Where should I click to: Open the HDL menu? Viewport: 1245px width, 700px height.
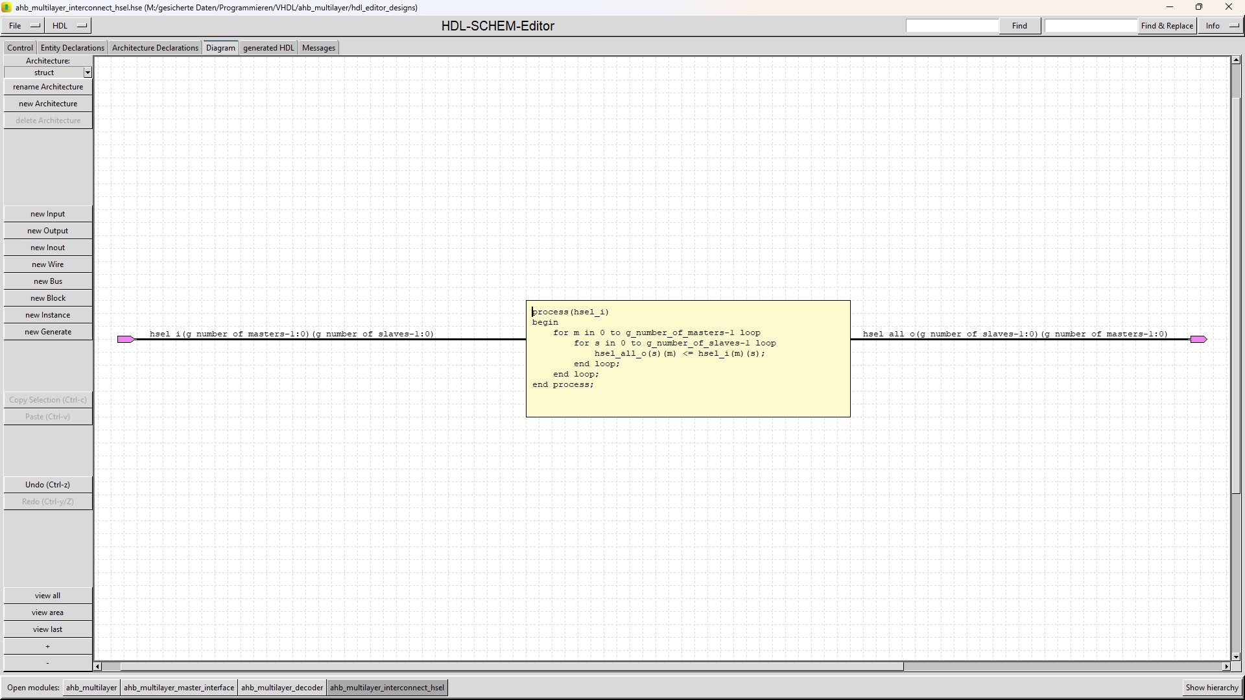[69, 26]
